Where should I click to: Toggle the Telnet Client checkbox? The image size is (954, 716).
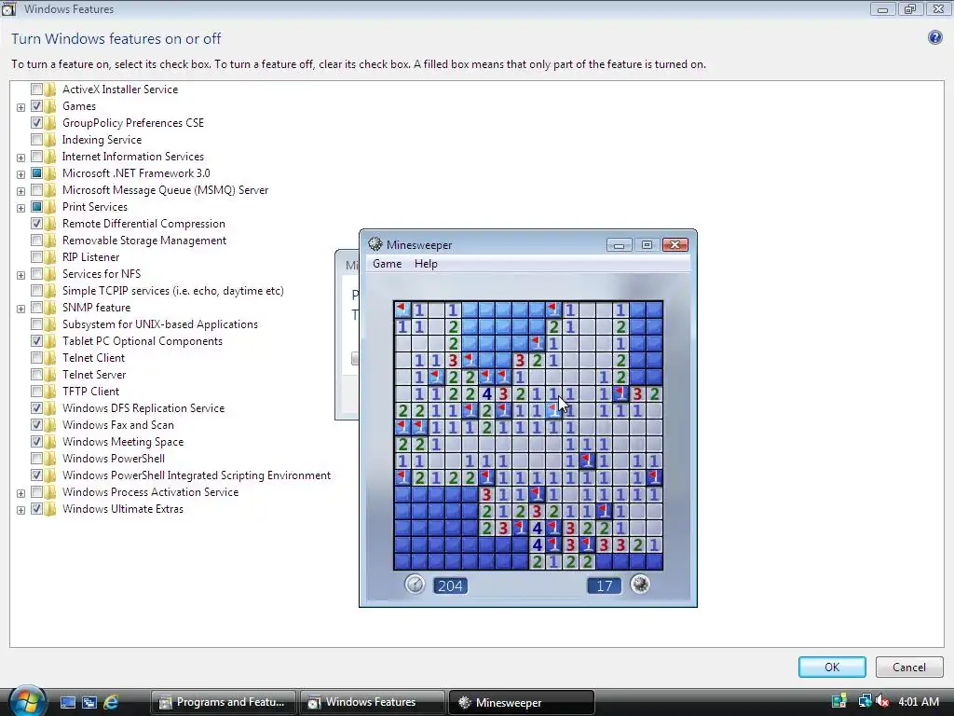click(x=36, y=358)
